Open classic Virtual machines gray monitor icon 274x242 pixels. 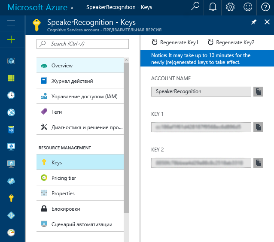11,164
